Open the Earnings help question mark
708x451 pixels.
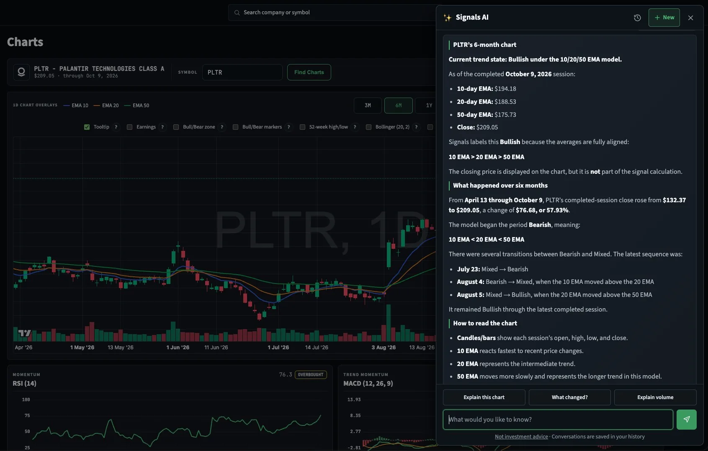click(162, 127)
